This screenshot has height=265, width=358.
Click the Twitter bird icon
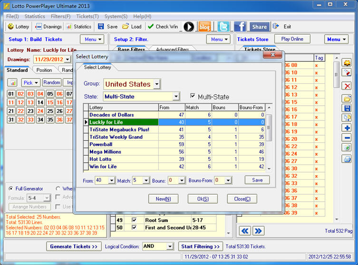pyautogui.click(x=223, y=27)
